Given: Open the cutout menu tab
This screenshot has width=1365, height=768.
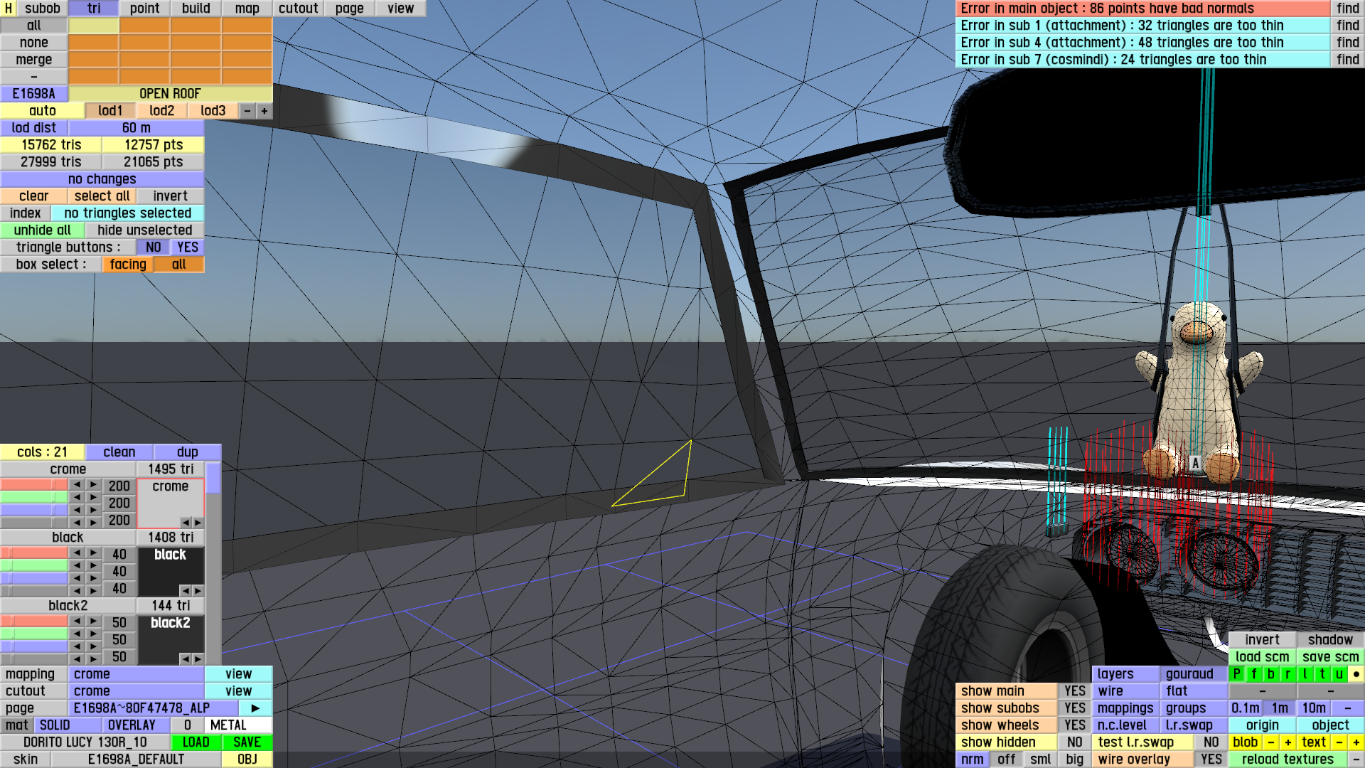Looking at the screenshot, I should [x=298, y=9].
